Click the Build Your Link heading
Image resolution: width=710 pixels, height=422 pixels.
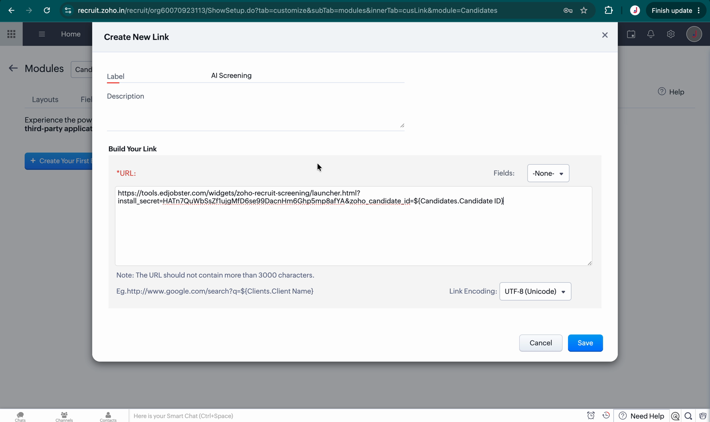coord(132,149)
